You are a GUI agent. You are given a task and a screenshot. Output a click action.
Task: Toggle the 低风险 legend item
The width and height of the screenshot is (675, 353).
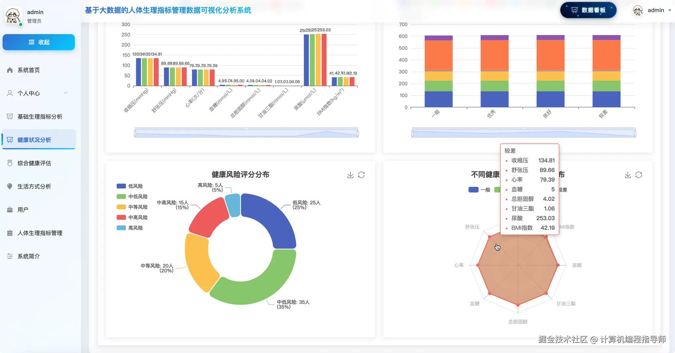130,186
